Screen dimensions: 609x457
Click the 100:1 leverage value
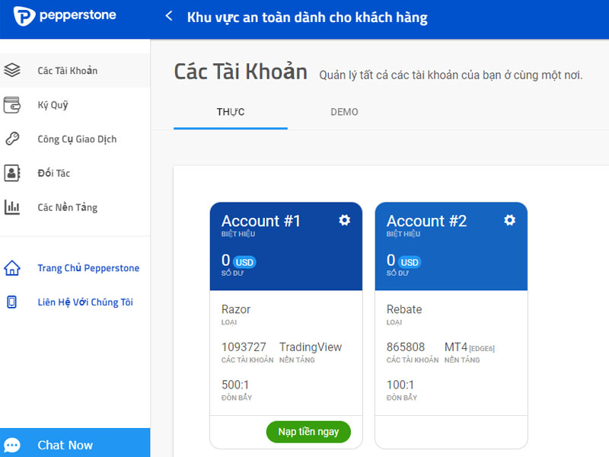pos(400,385)
